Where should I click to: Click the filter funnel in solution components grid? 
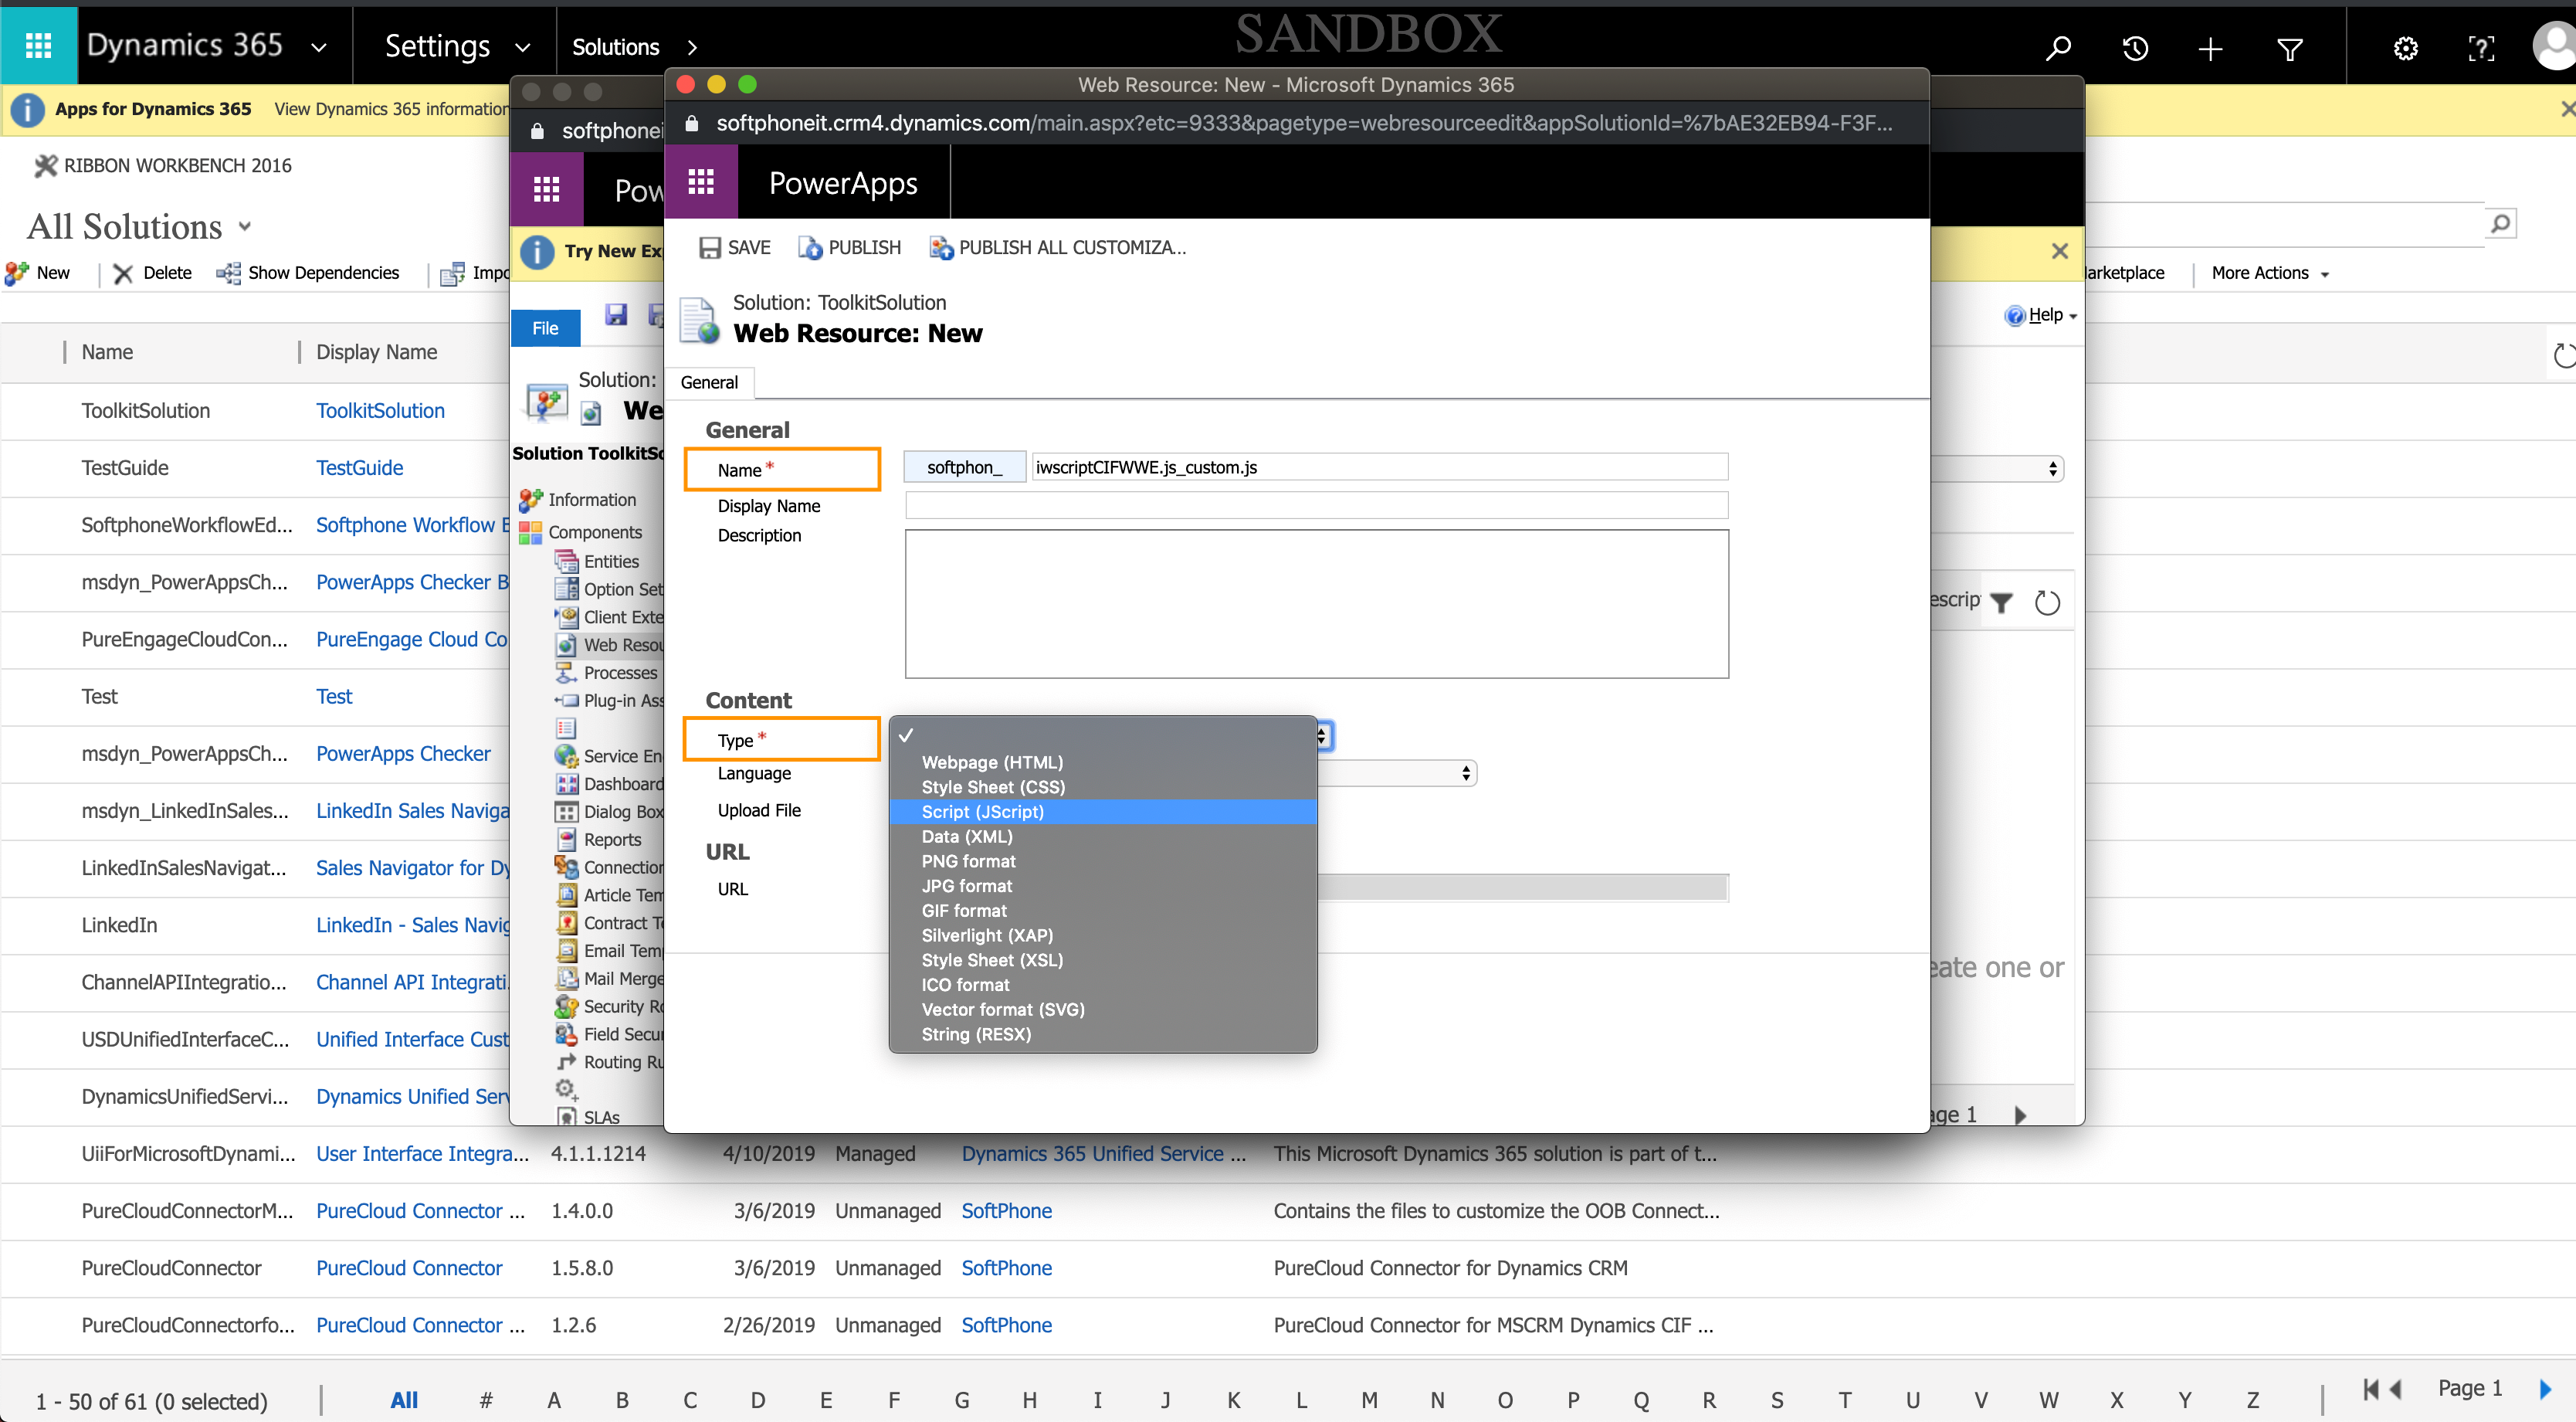coord(2001,602)
